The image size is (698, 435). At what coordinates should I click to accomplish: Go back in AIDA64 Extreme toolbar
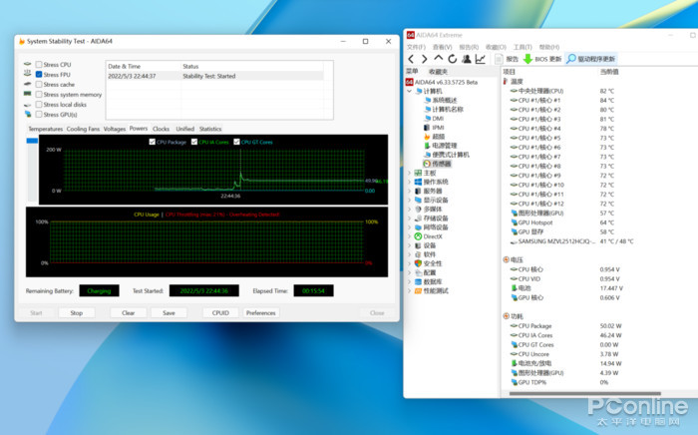(411, 59)
